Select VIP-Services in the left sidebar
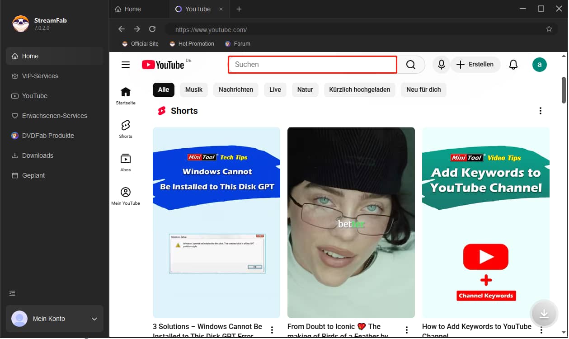Image resolution: width=569 pixels, height=339 pixels. 40,76
